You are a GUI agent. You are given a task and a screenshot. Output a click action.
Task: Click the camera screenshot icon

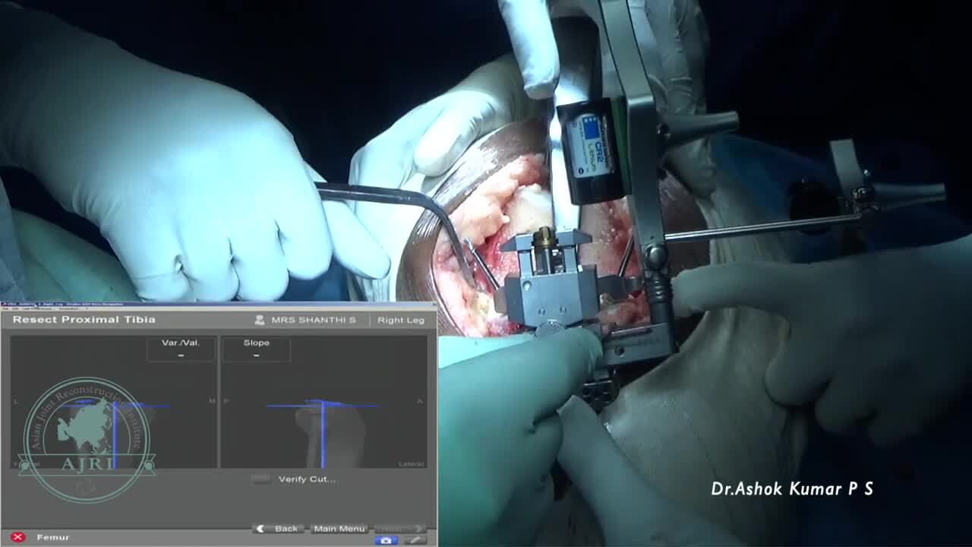point(386,540)
